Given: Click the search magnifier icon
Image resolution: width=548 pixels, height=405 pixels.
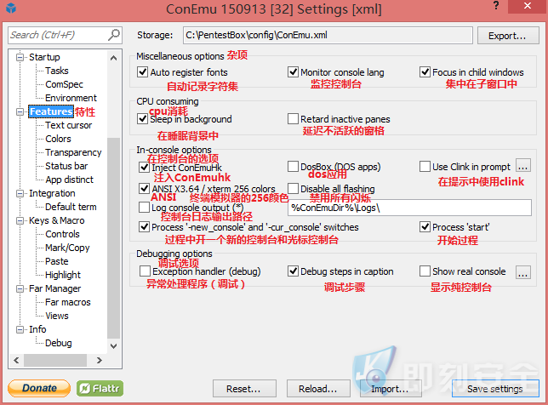Looking at the screenshot, I should [x=113, y=35].
